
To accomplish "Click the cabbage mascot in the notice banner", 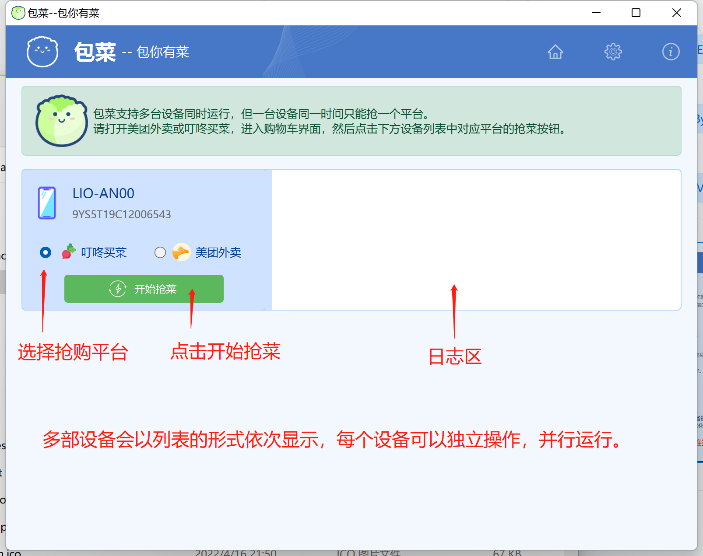I will [x=62, y=121].
